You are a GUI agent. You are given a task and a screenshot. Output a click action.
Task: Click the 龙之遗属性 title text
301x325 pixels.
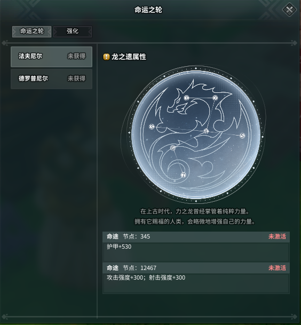[x=129, y=57]
